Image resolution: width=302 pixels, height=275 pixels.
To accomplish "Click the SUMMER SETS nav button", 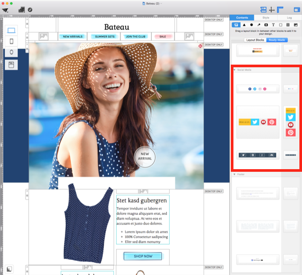I will (x=105, y=36).
